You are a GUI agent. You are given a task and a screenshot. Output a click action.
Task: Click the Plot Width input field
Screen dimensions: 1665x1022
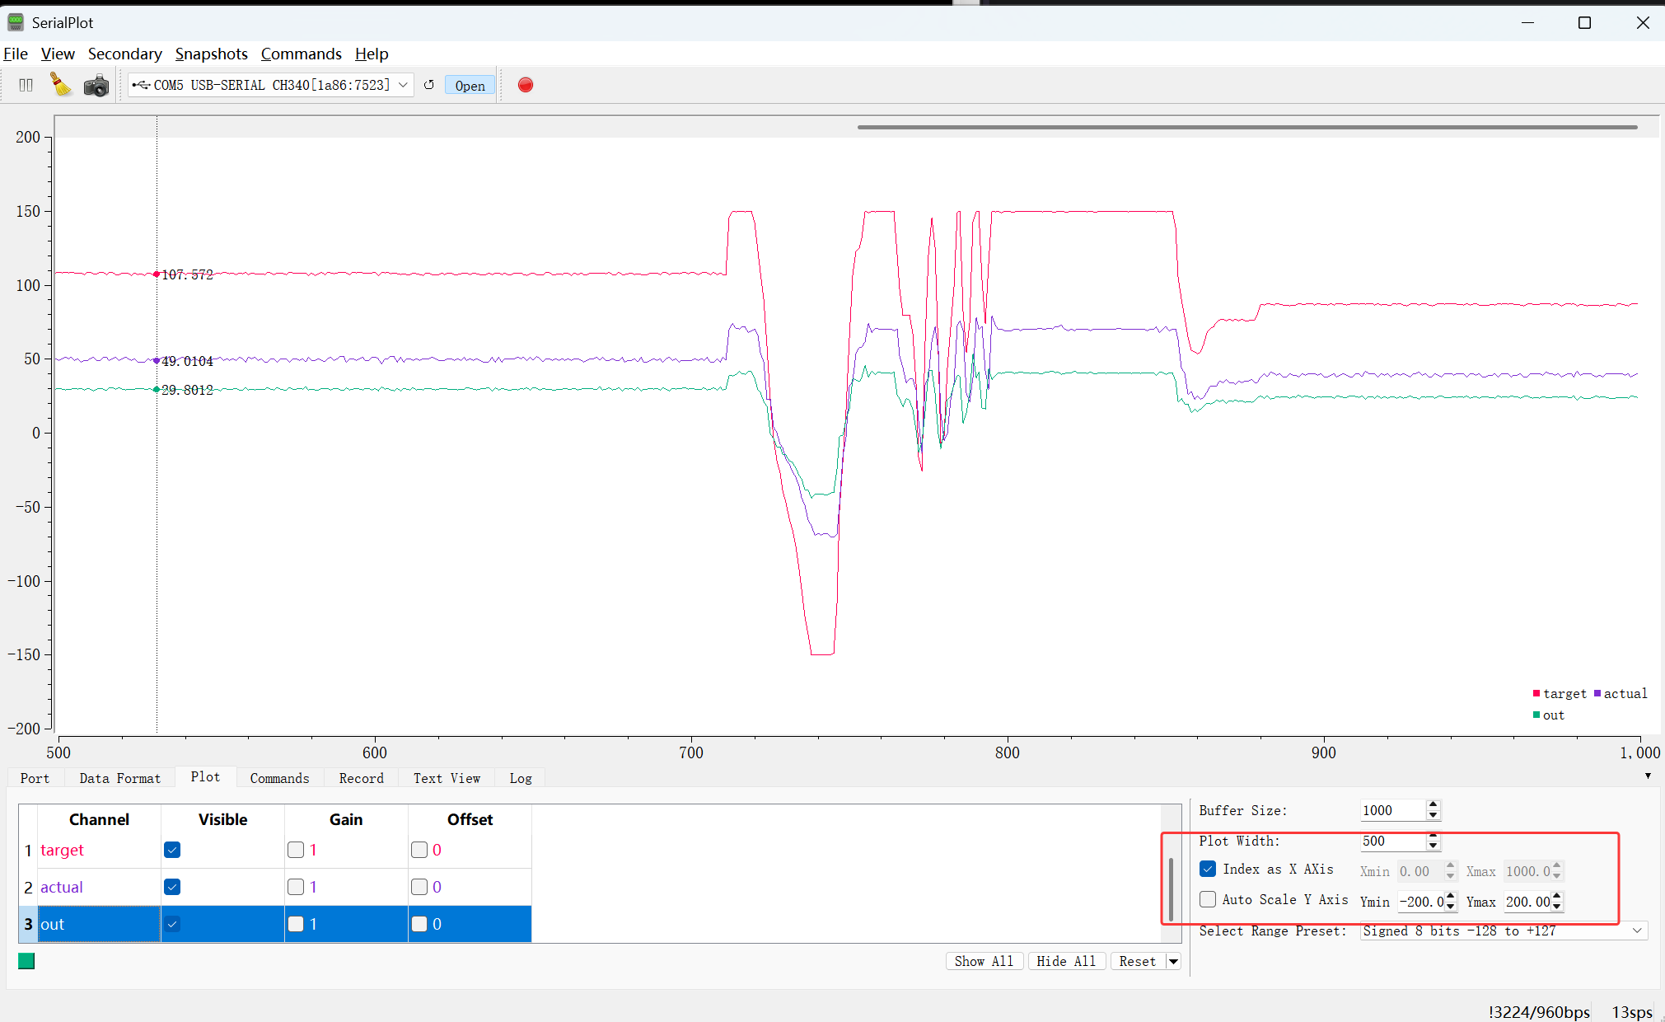tap(1392, 841)
